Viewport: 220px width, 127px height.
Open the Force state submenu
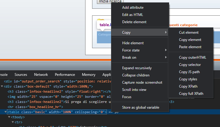pyautogui.click(x=140, y=50)
